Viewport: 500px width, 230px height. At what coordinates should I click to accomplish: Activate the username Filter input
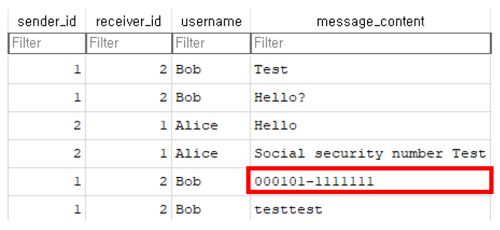point(211,43)
